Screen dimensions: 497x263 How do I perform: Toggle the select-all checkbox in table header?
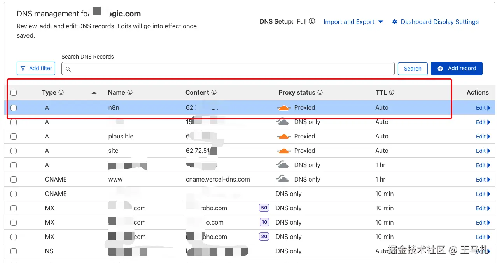click(x=14, y=93)
